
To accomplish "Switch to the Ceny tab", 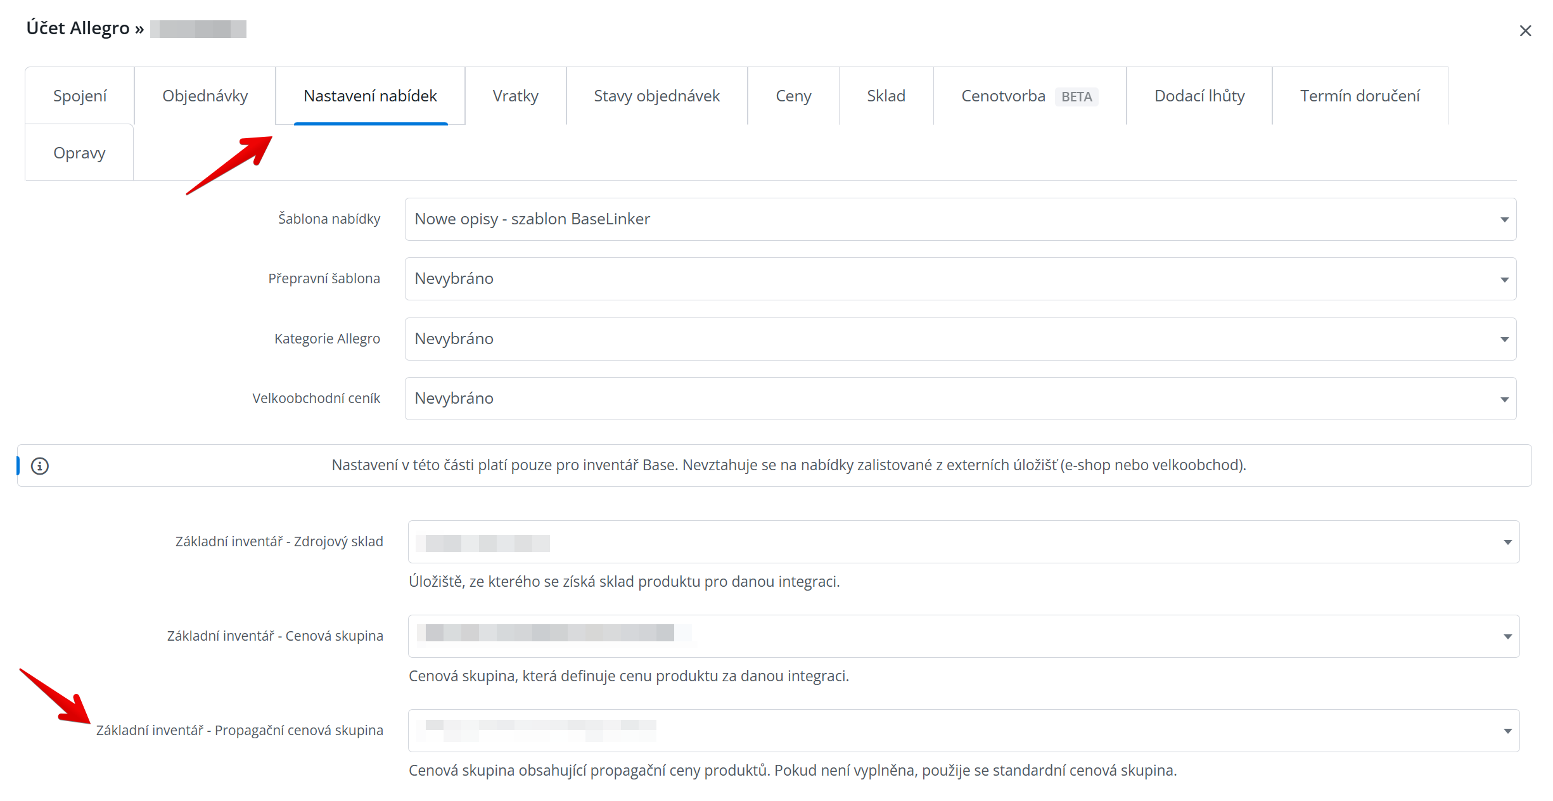I will point(793,96).
